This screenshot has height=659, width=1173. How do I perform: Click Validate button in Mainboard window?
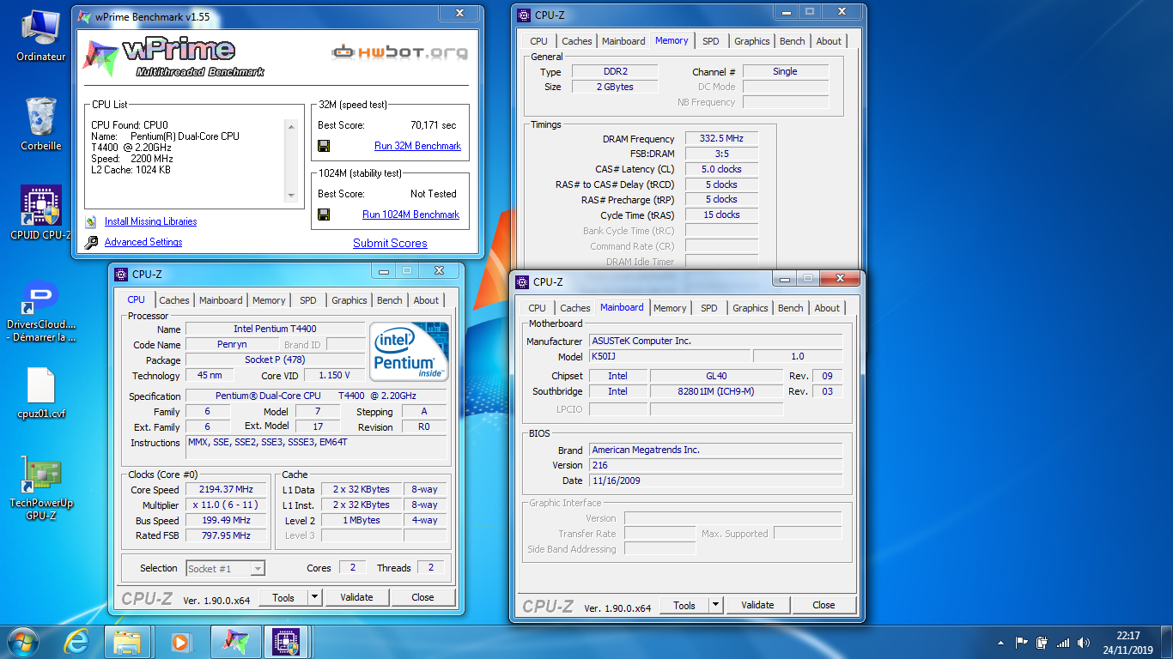[757, 605]
